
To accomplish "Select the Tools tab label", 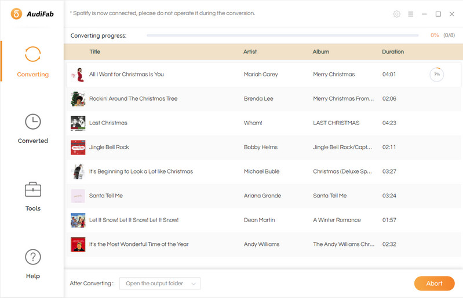I will pyautogui.click(x=33, y=208).
